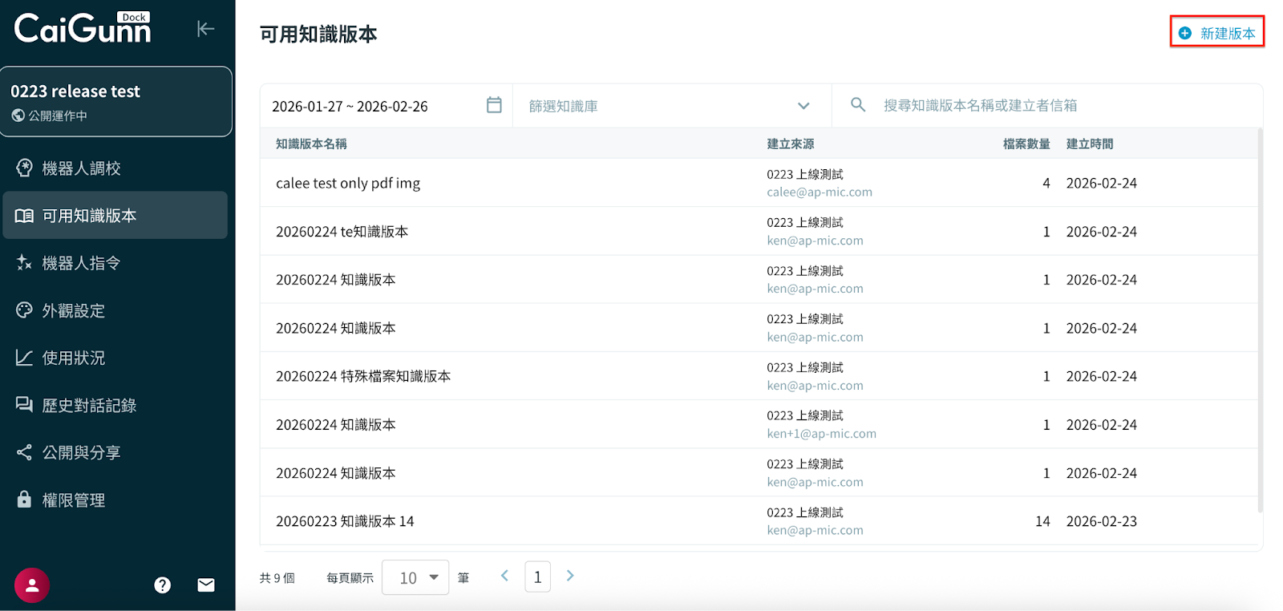
Task: Open the mail envelope icon
Action: point(206,585)
